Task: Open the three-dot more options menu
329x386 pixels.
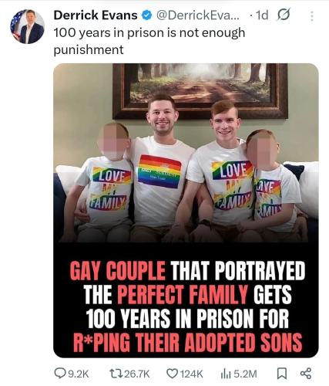Action: click(312, 16)
